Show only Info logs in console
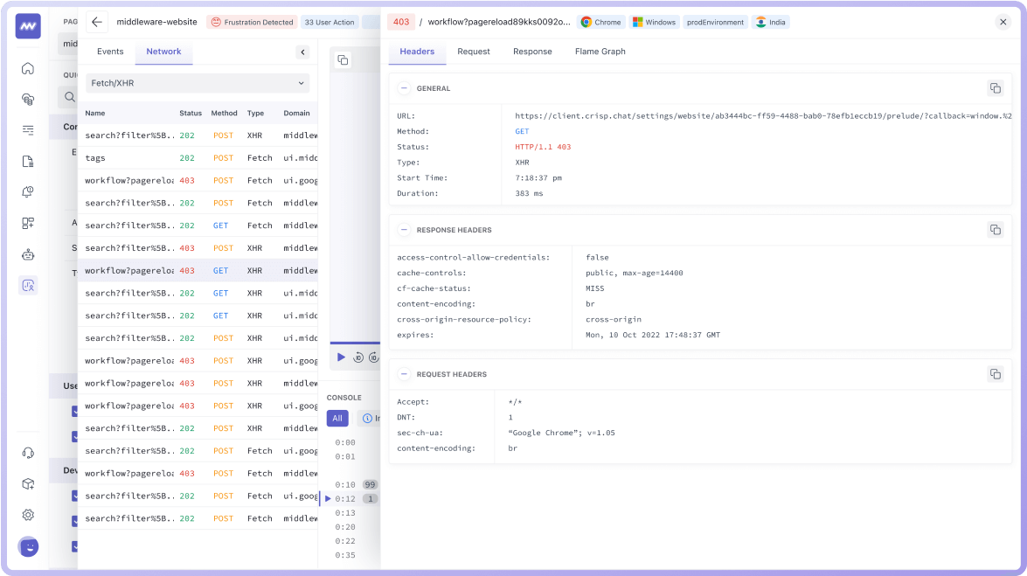Screen dimensions: 1027x576 [x=372, y=418]
